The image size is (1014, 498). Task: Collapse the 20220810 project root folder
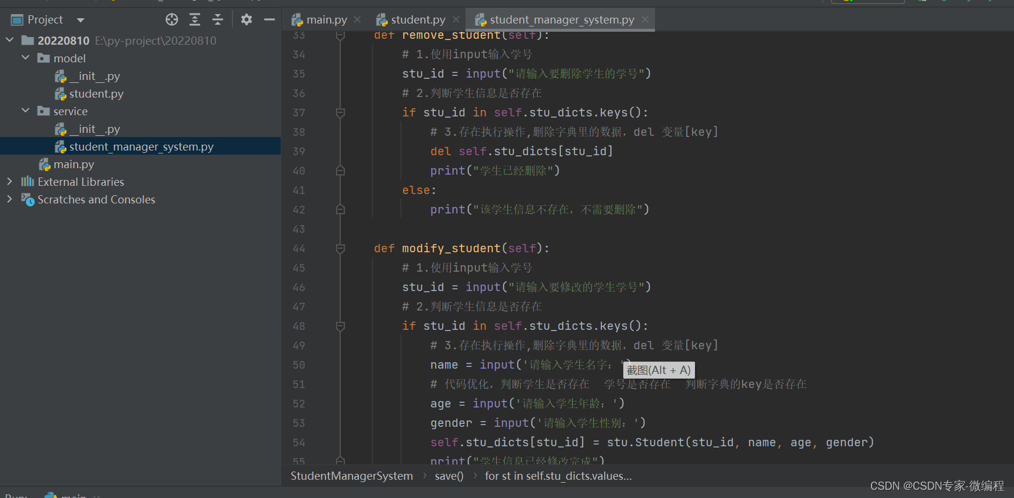pyautogui.click(x=9, y=40)
